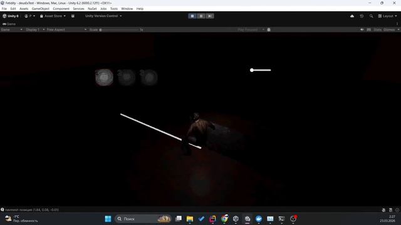
Task: Open the Assets menu
Action: 24,9
